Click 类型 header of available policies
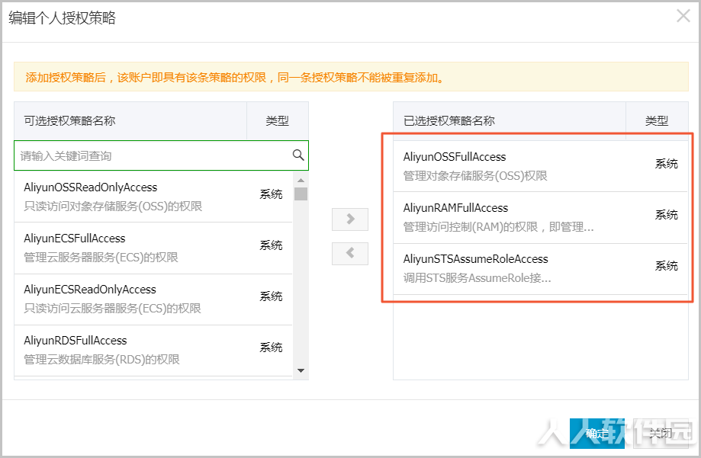This screenshot has height=458, width=701. 277,120
